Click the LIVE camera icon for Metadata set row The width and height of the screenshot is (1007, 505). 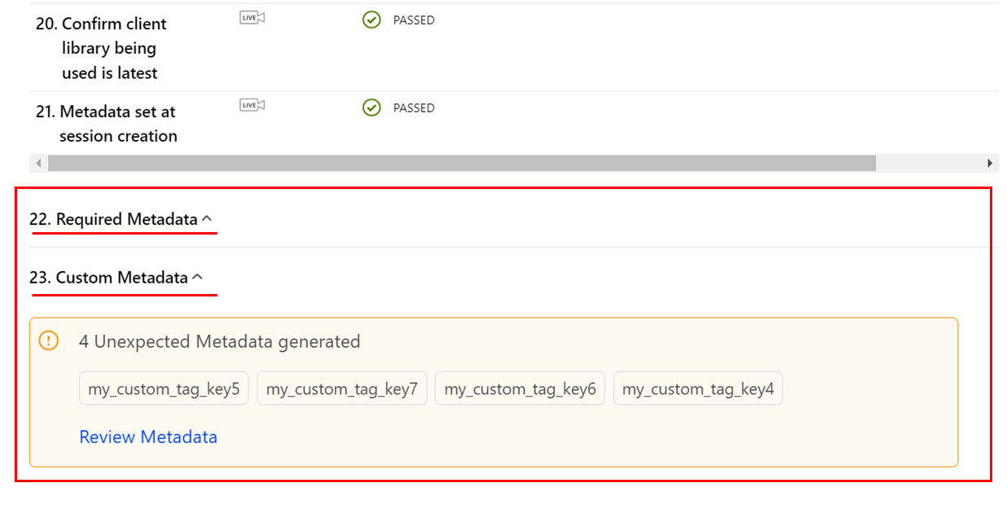[x=252, y=105]
